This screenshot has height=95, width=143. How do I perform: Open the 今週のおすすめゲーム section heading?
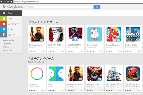[43, 22]
